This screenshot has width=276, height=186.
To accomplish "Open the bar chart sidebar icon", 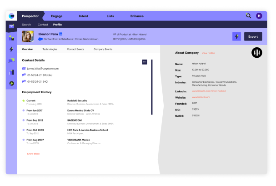I will (x=11, y=72).
